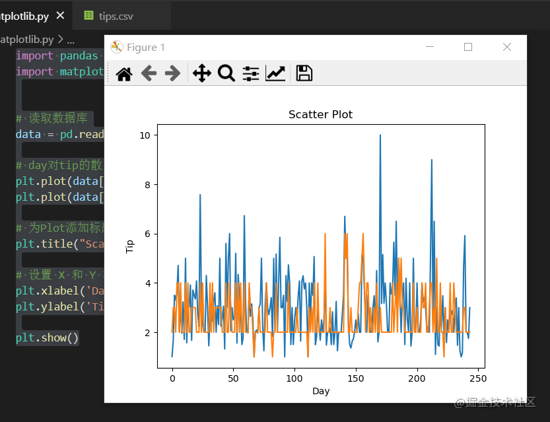
Task: Activate the zoom to rectangle tool
Action: point(226,73)
